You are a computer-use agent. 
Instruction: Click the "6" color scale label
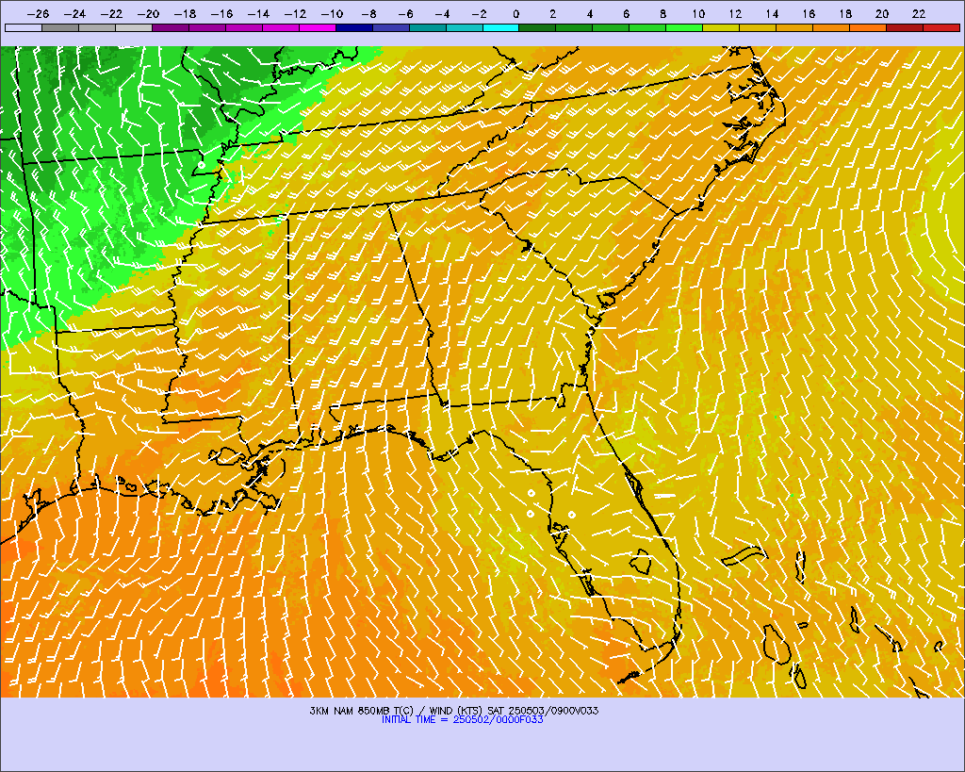pyautogui.click(x=626, y=13)
